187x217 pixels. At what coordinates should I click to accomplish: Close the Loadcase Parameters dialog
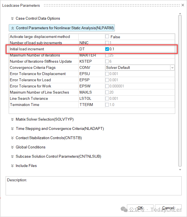pyautogui.click(x=183, y=5)
